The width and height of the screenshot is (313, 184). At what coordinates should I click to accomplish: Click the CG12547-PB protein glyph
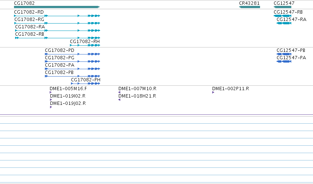284,54
